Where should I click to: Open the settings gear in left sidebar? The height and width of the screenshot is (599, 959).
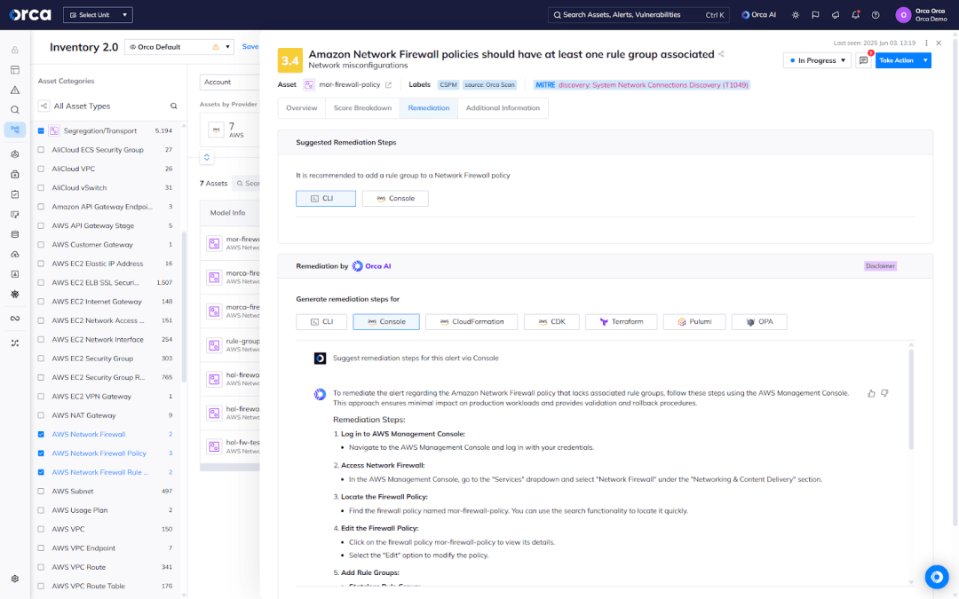point(15,579)
